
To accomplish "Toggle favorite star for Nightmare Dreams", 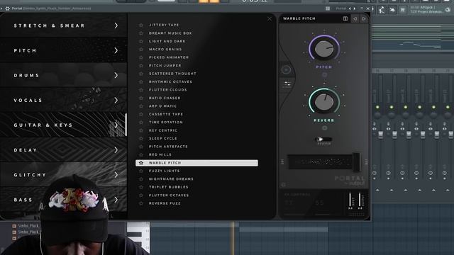I will (141, 179).
